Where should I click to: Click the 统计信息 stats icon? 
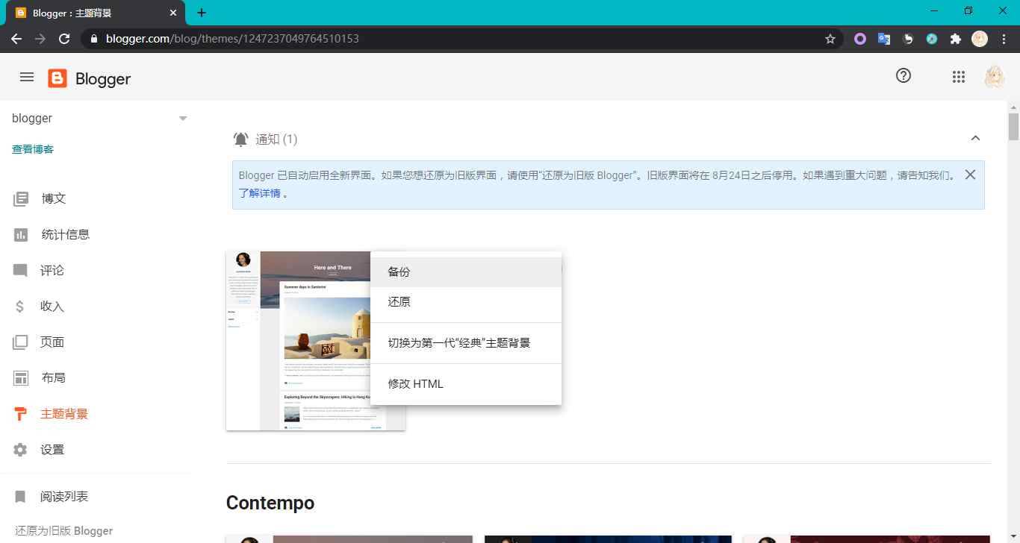click(x=21, y=235)
